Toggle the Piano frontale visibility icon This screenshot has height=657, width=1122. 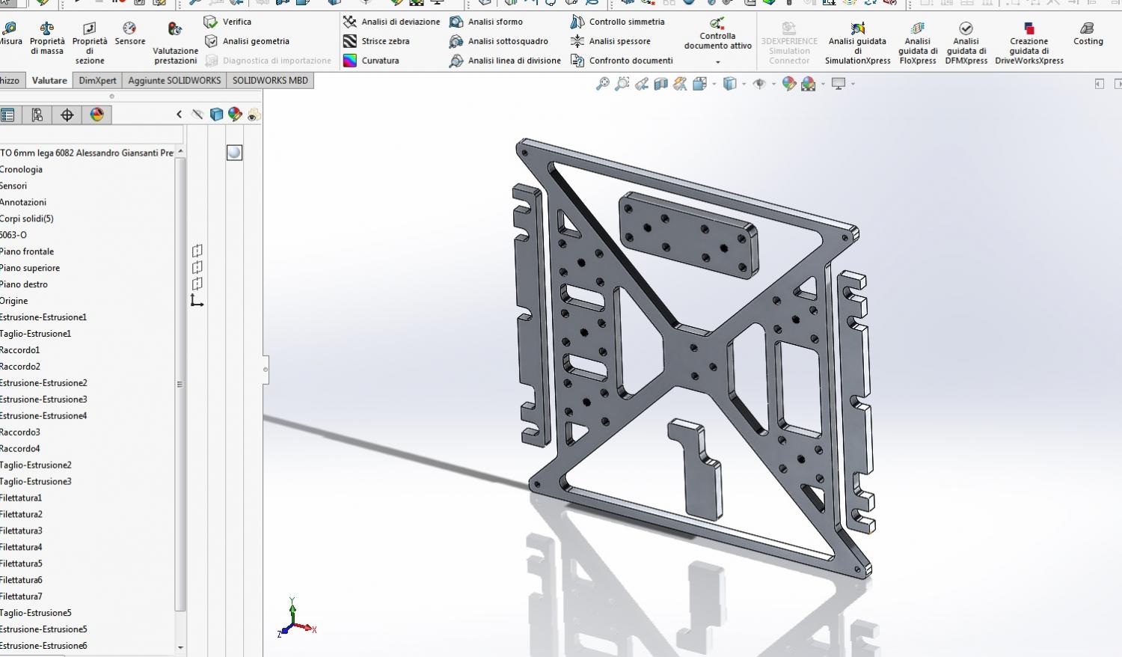point(197,251)
